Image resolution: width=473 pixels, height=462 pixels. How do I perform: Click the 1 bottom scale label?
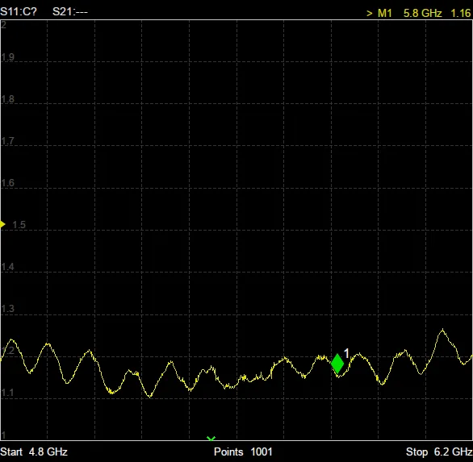pos(3,435)
